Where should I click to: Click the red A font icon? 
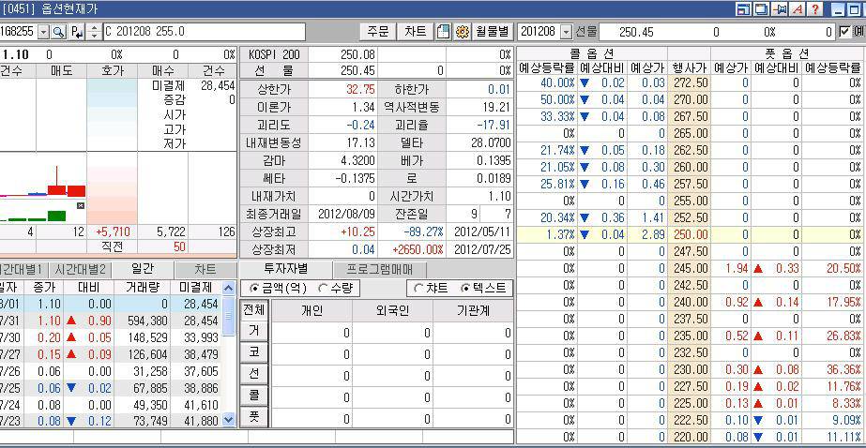(x=797, y=9)
